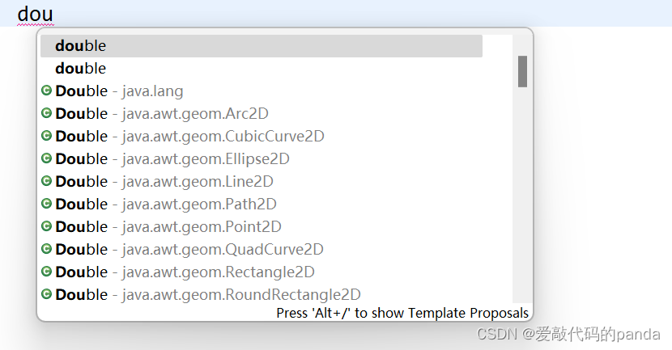Screen dimensions: 672x350
Task: Choose the second lowercase double proposal
Action: (262, 69)
